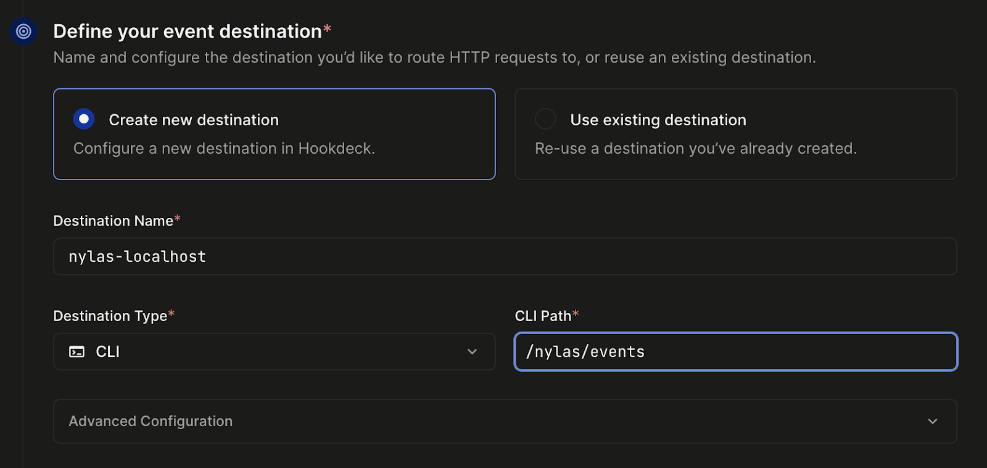Select the Create new destination radio button
The width and height of the screenshot is (987, 468).
tap(84, 119)
